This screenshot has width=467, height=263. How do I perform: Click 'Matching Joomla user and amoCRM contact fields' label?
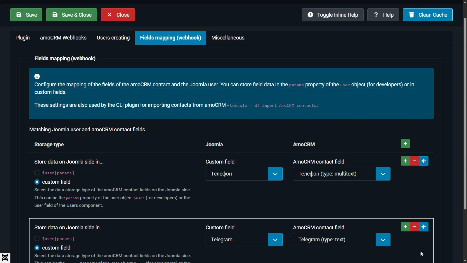tap(87, 130)
